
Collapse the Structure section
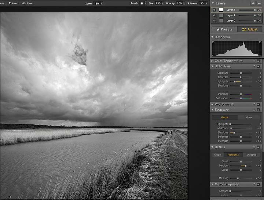212,110
